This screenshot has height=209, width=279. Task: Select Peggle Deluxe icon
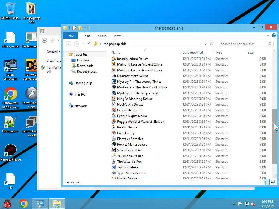point(114,110)
